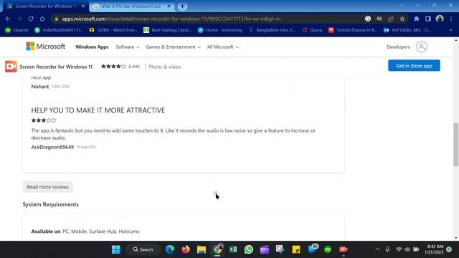This screenshot has width=459, height=258.
Task: Open the Extensions puzzle icon
Action: pos(416,19)
